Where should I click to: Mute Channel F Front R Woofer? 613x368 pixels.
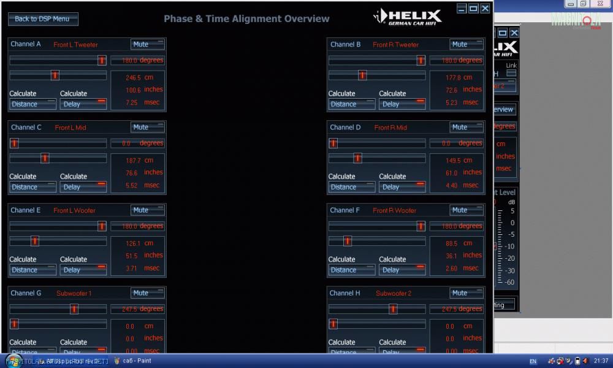click(x=466, y=210)
